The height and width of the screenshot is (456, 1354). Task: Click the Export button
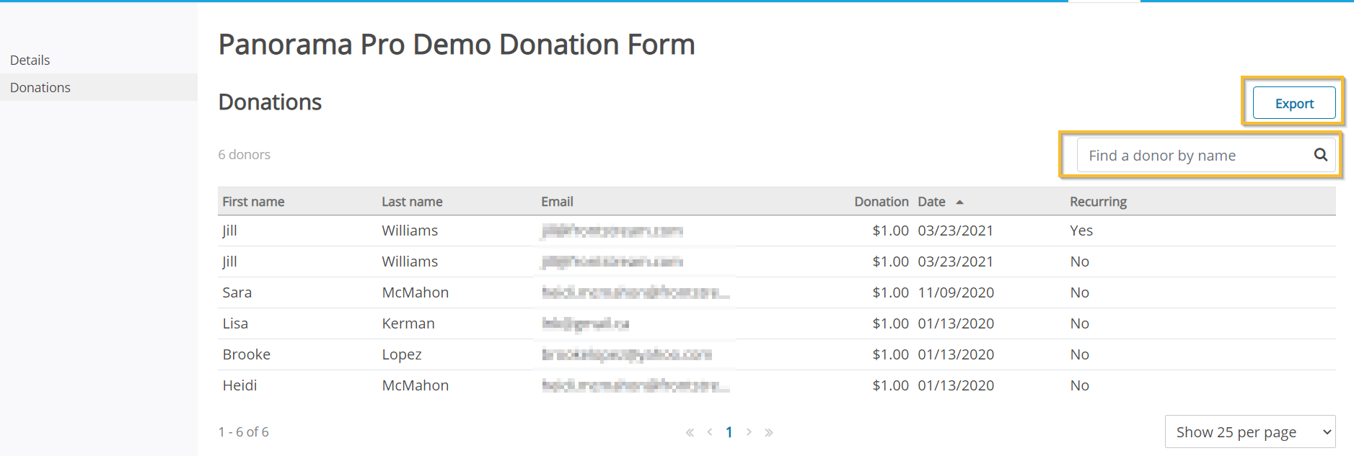[x=1294, y=103]
